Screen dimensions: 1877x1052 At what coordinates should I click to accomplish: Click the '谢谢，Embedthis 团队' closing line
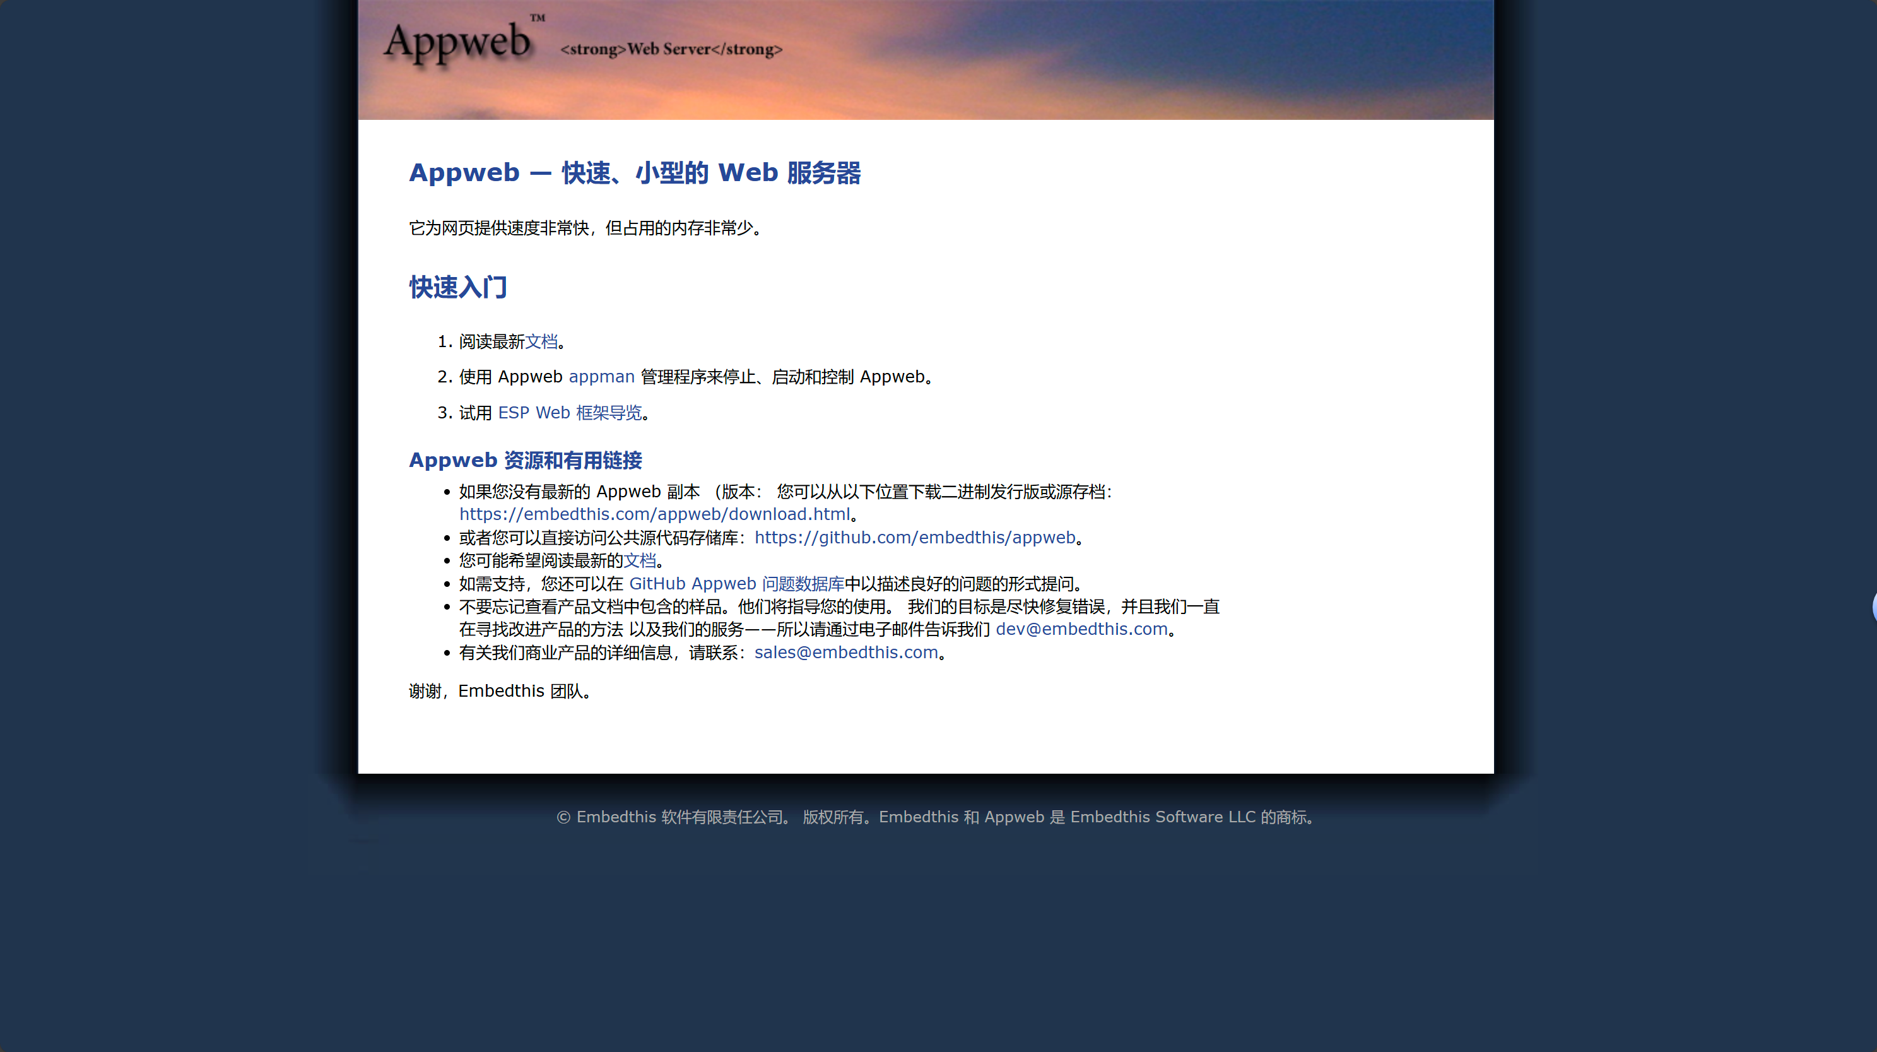[x=500, y=691]
